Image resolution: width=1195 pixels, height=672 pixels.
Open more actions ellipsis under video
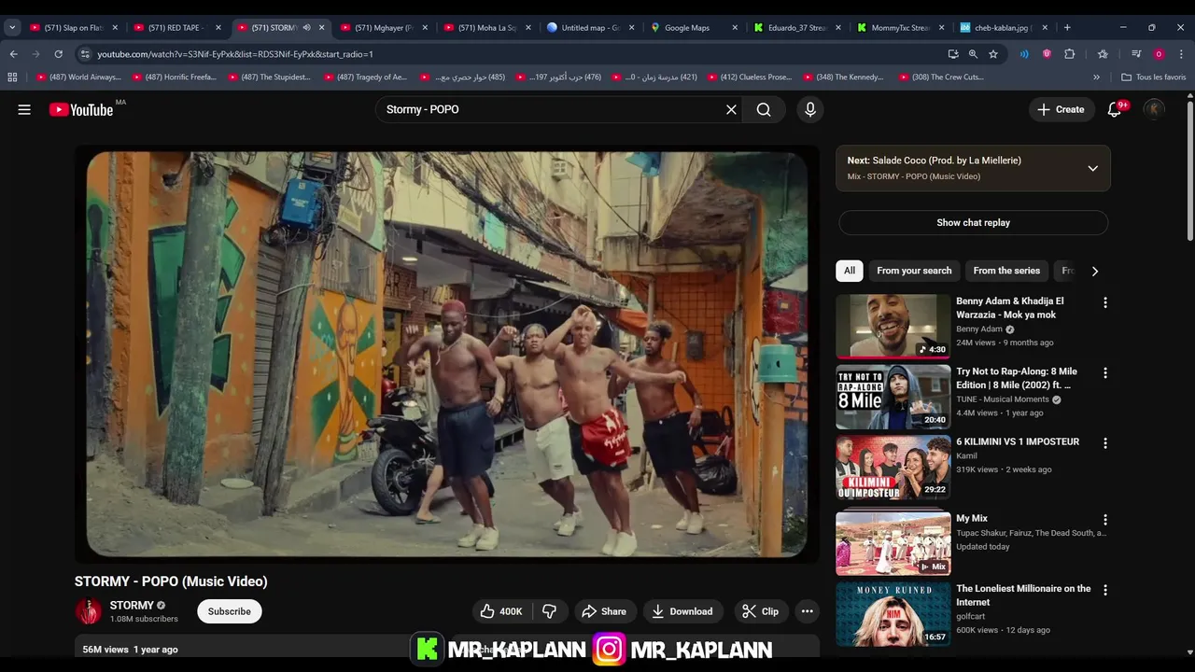coord(807,611)
